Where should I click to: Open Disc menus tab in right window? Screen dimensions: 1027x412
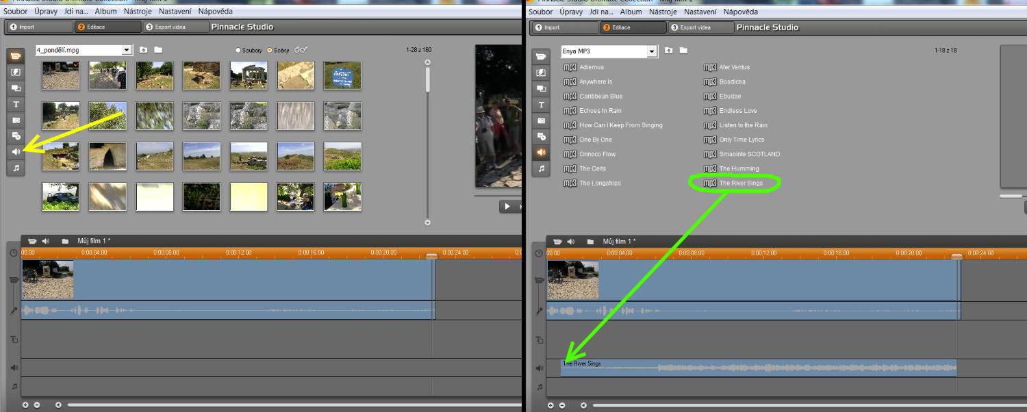[x=541, y=137]
